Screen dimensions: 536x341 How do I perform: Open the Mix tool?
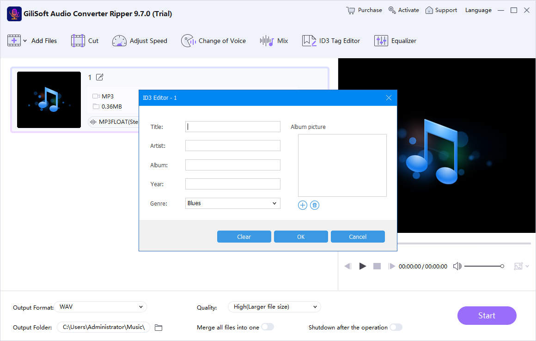click(274, 41)
